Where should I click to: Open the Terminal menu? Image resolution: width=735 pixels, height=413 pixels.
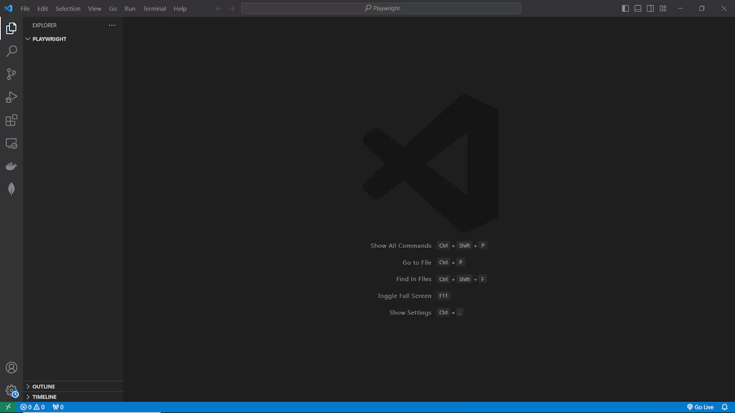coord(154,8)
